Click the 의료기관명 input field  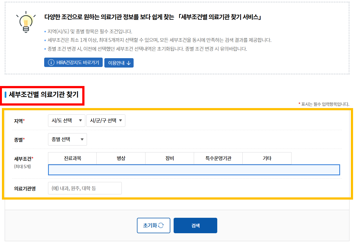click(85, 188)
